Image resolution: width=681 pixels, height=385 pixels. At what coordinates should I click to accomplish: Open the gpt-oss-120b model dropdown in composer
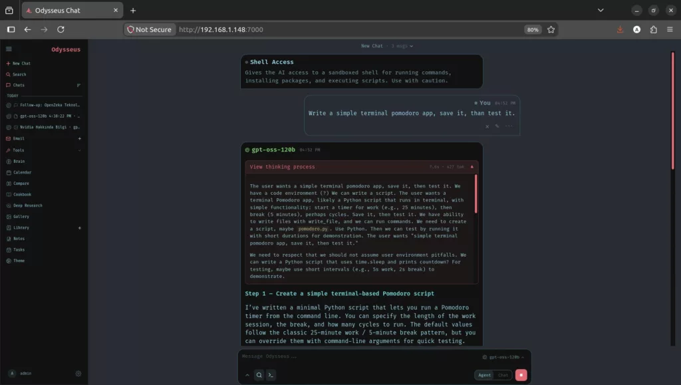503,357
